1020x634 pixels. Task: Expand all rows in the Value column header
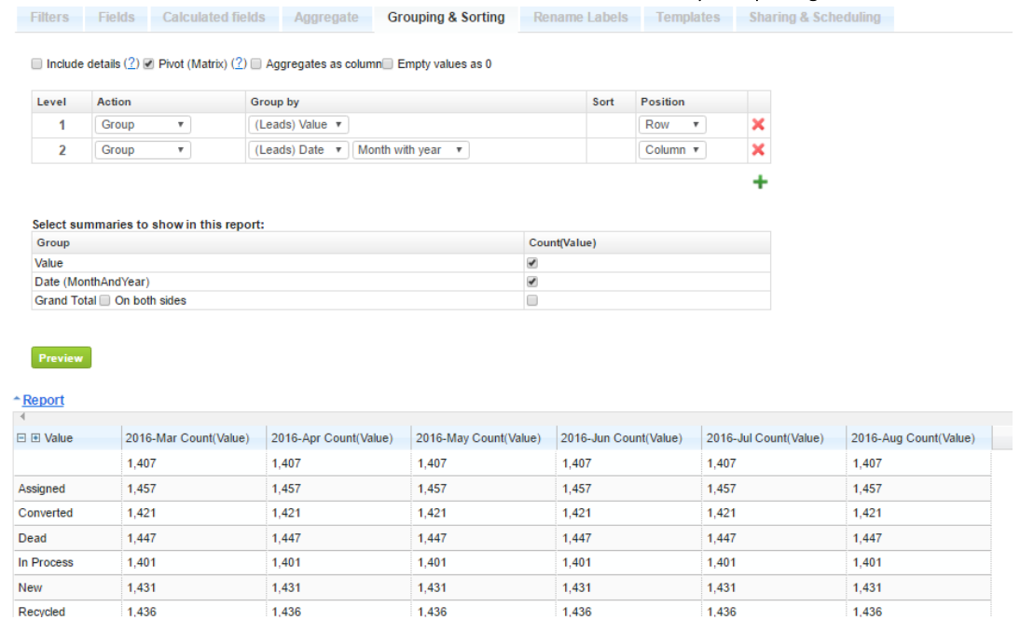coord(35,438)
